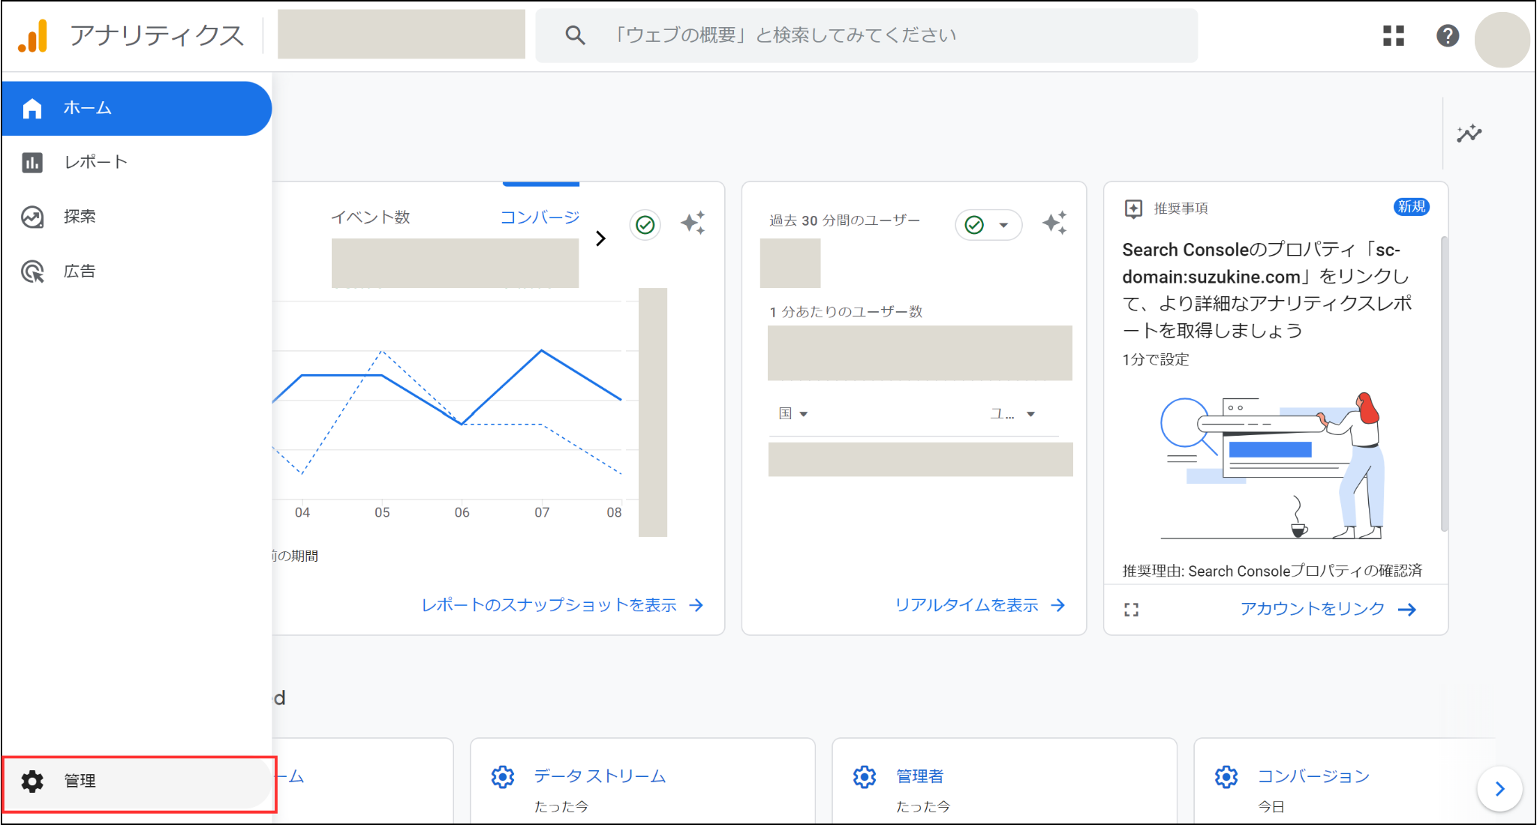Expand the realtime status check dropdown
Image resolution: width=1537 pixels, height=825 pixels.
988,225
